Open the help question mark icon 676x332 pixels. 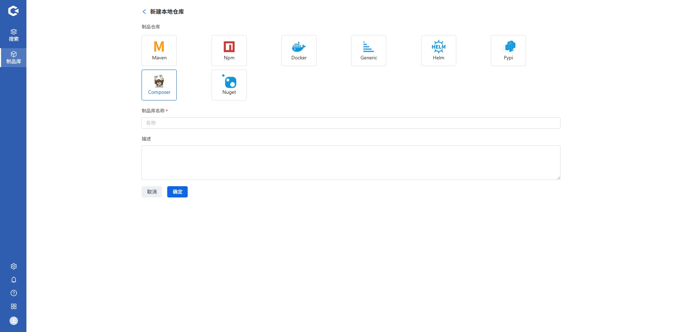pyautogui.click(x=14, y=293)
